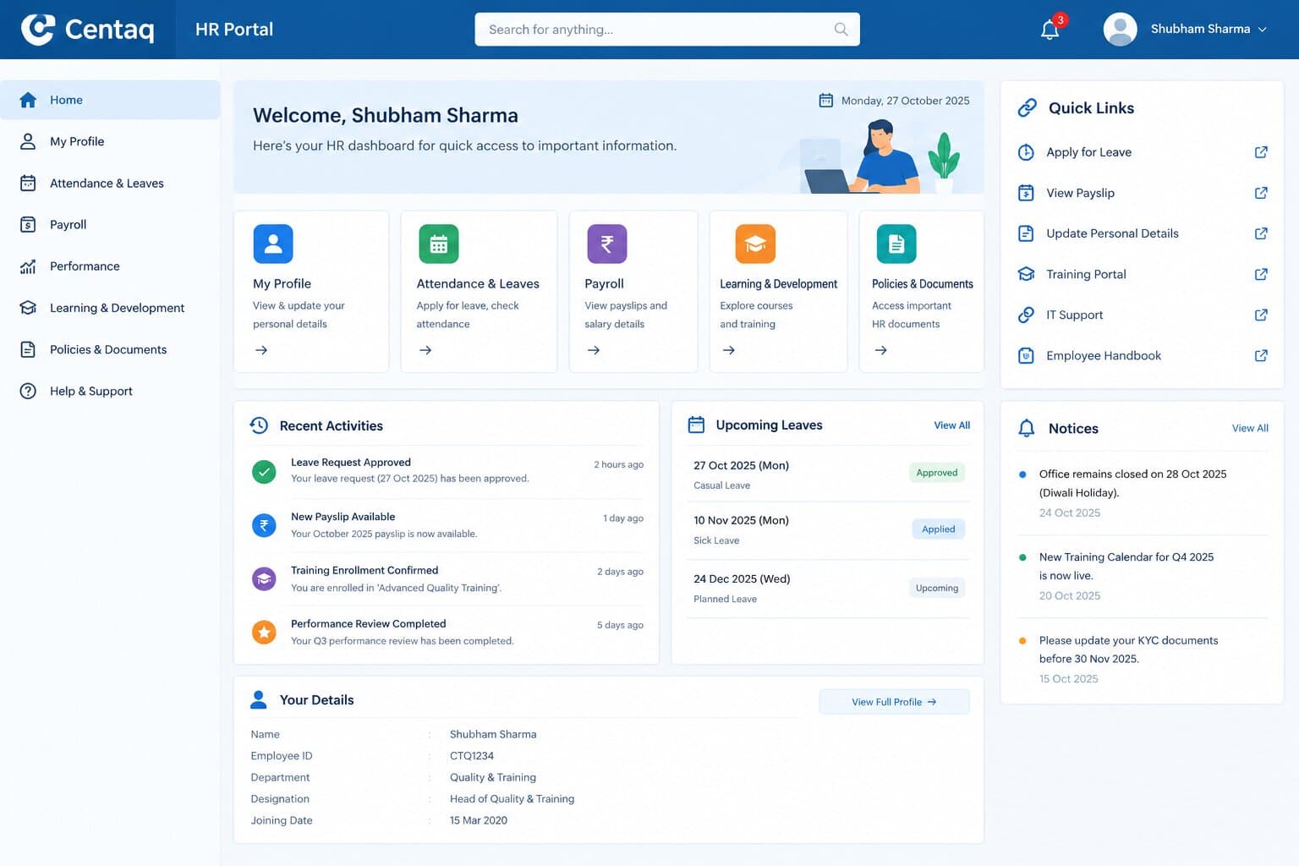The height and width of the screenshot is (866, 1299).
Task: Open Payroll in the sidebar
Action: tap(110, 224)
